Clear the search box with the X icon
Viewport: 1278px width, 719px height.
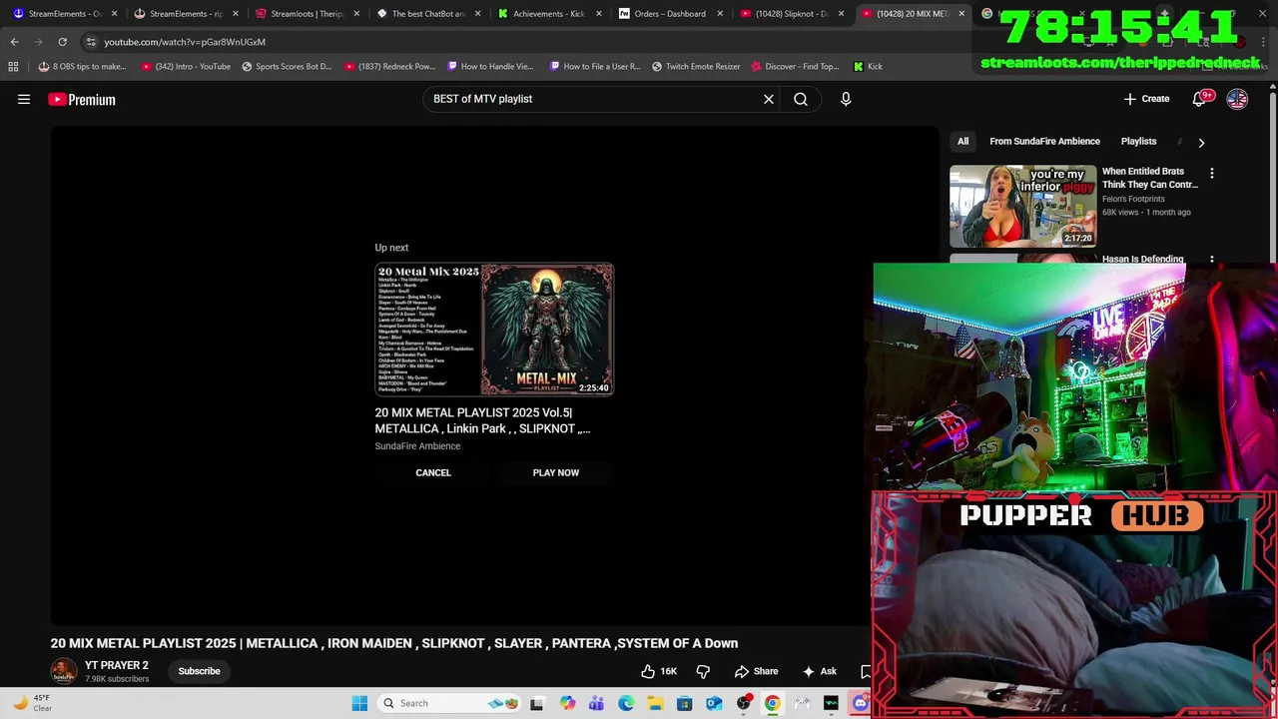click(x=769, y=99)
